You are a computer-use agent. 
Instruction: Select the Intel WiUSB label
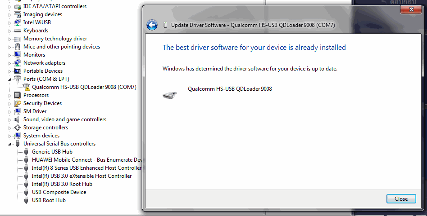click(37, 22)
